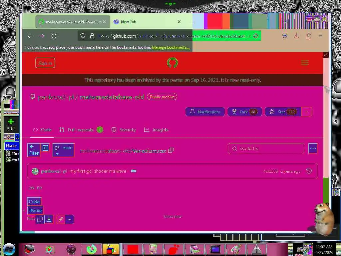Screen dimensions: 341x256
Task: Open the Firefox hamburger application menu
Action: pyautogui.click(x=321, y=35)
